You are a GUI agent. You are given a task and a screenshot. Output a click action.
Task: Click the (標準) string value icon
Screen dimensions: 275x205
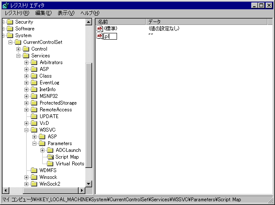pos(100,29)
